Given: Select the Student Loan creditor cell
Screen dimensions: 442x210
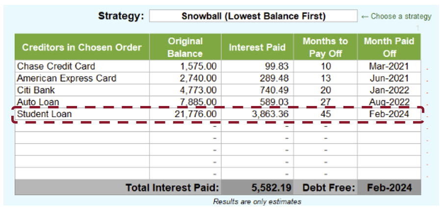Looking at the screenshot, I should tap(82, 114).
